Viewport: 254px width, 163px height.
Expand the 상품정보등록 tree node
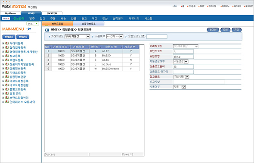3,69
